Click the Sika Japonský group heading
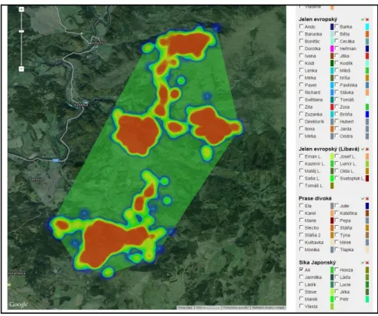The height and width of the screenshot is (316, 378). click(317, 263)
